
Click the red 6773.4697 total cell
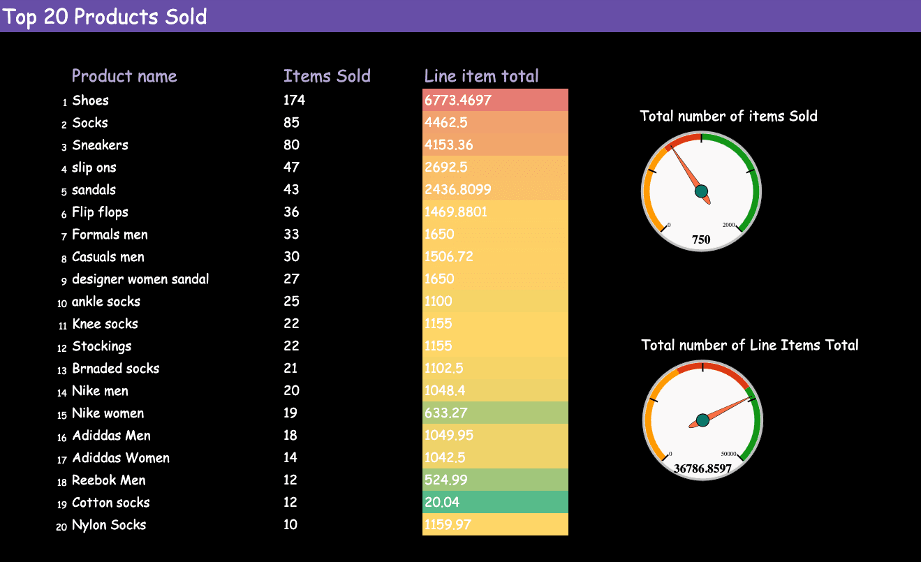(x=495, y=101)
